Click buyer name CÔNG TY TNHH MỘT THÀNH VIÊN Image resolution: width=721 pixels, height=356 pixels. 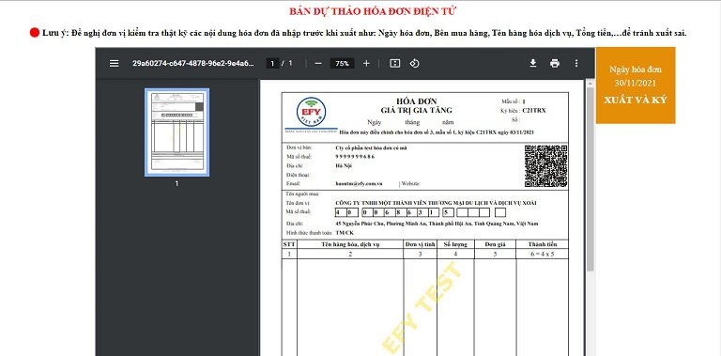click(436, 203)
